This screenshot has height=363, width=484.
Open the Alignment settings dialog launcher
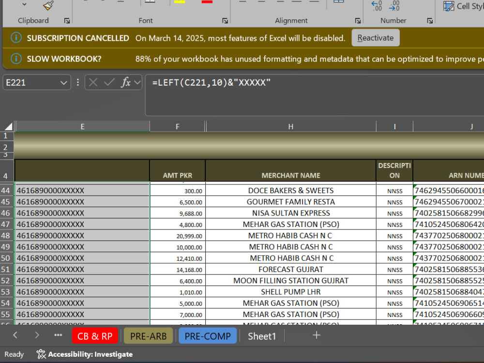click(x=358, y=21)
